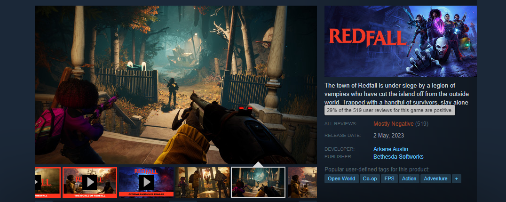506x202 pixels.
Task: Click the DEVELOPER label
Action: pyautogui.click(x=339, y=149)
